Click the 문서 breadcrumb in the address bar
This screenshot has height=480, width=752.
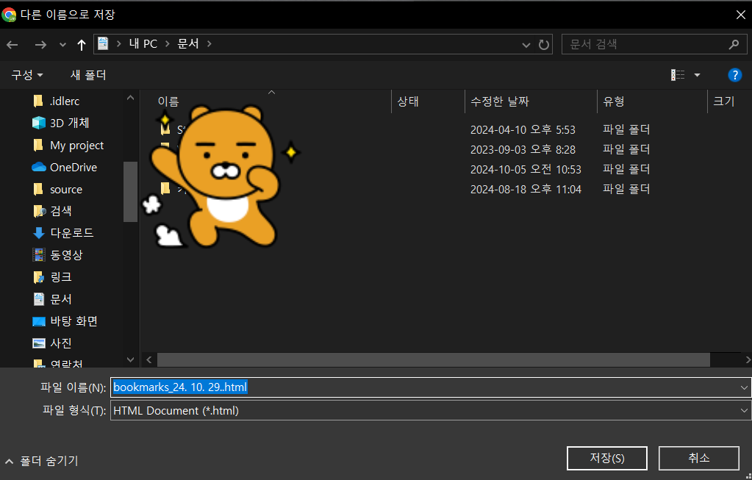pos(188,43)
